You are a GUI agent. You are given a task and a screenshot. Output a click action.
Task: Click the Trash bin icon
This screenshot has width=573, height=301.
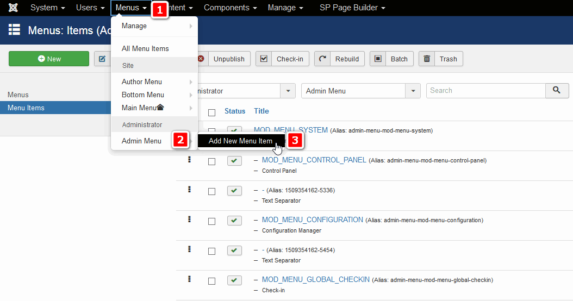427,59
